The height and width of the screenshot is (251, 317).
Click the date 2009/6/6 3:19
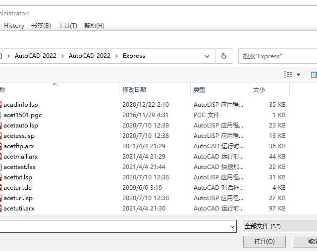click(142, 188)
